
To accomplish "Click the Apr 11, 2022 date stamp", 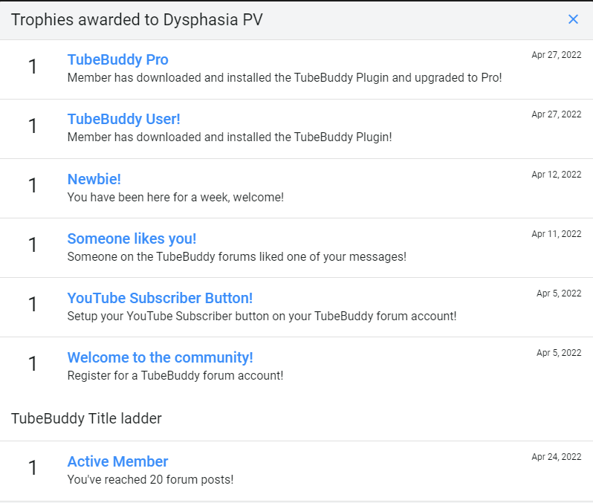I will click(556, 234).
